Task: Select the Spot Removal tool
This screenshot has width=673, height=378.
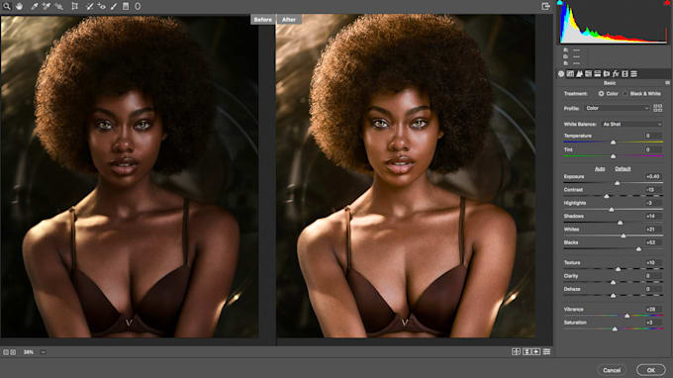Action: (90, 7)
